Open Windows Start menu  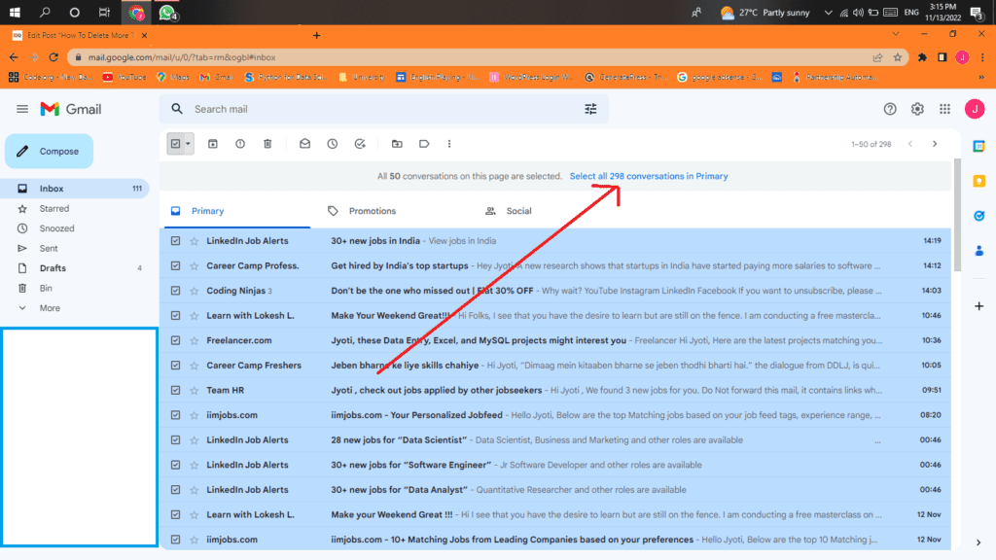point(15,12)
